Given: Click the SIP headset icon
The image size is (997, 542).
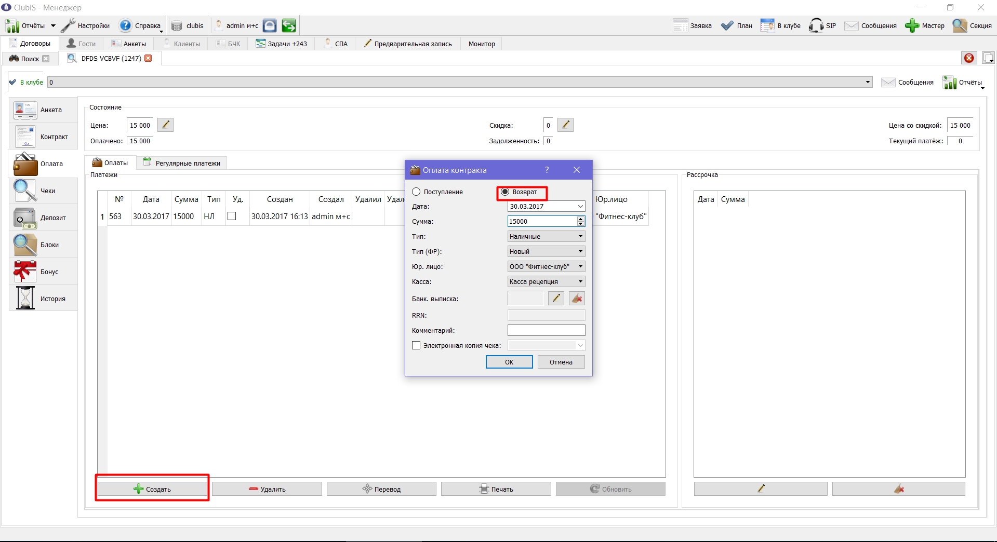Looking at the screenshot, I should pyautogui.click(x=816, y=25).
